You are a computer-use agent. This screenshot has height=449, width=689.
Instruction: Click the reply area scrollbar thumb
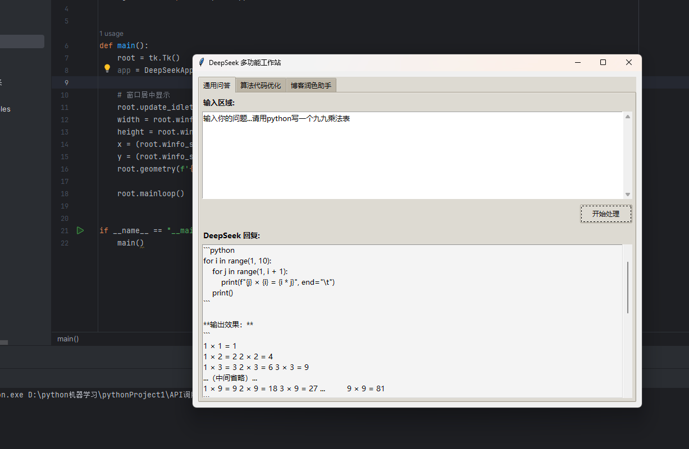coord(628,287)
